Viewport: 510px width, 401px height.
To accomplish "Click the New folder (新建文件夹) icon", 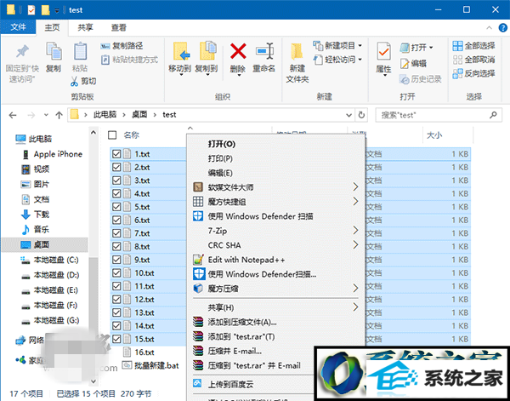I will pyautogui.click(x=297, y=51).
